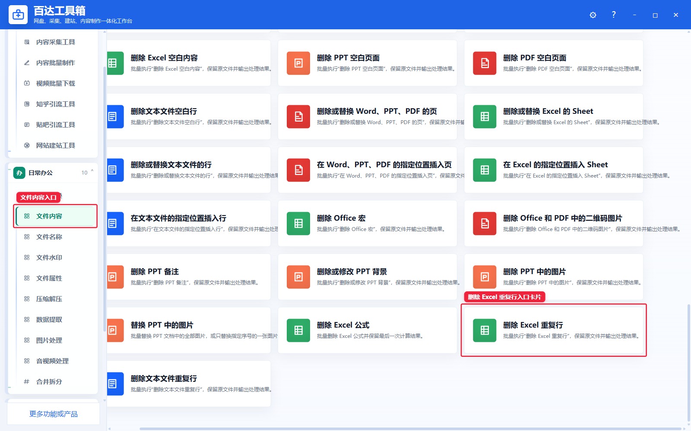Click the bottom horizontal scrollbar
691x431 pixels.
(x=410, y=429)
